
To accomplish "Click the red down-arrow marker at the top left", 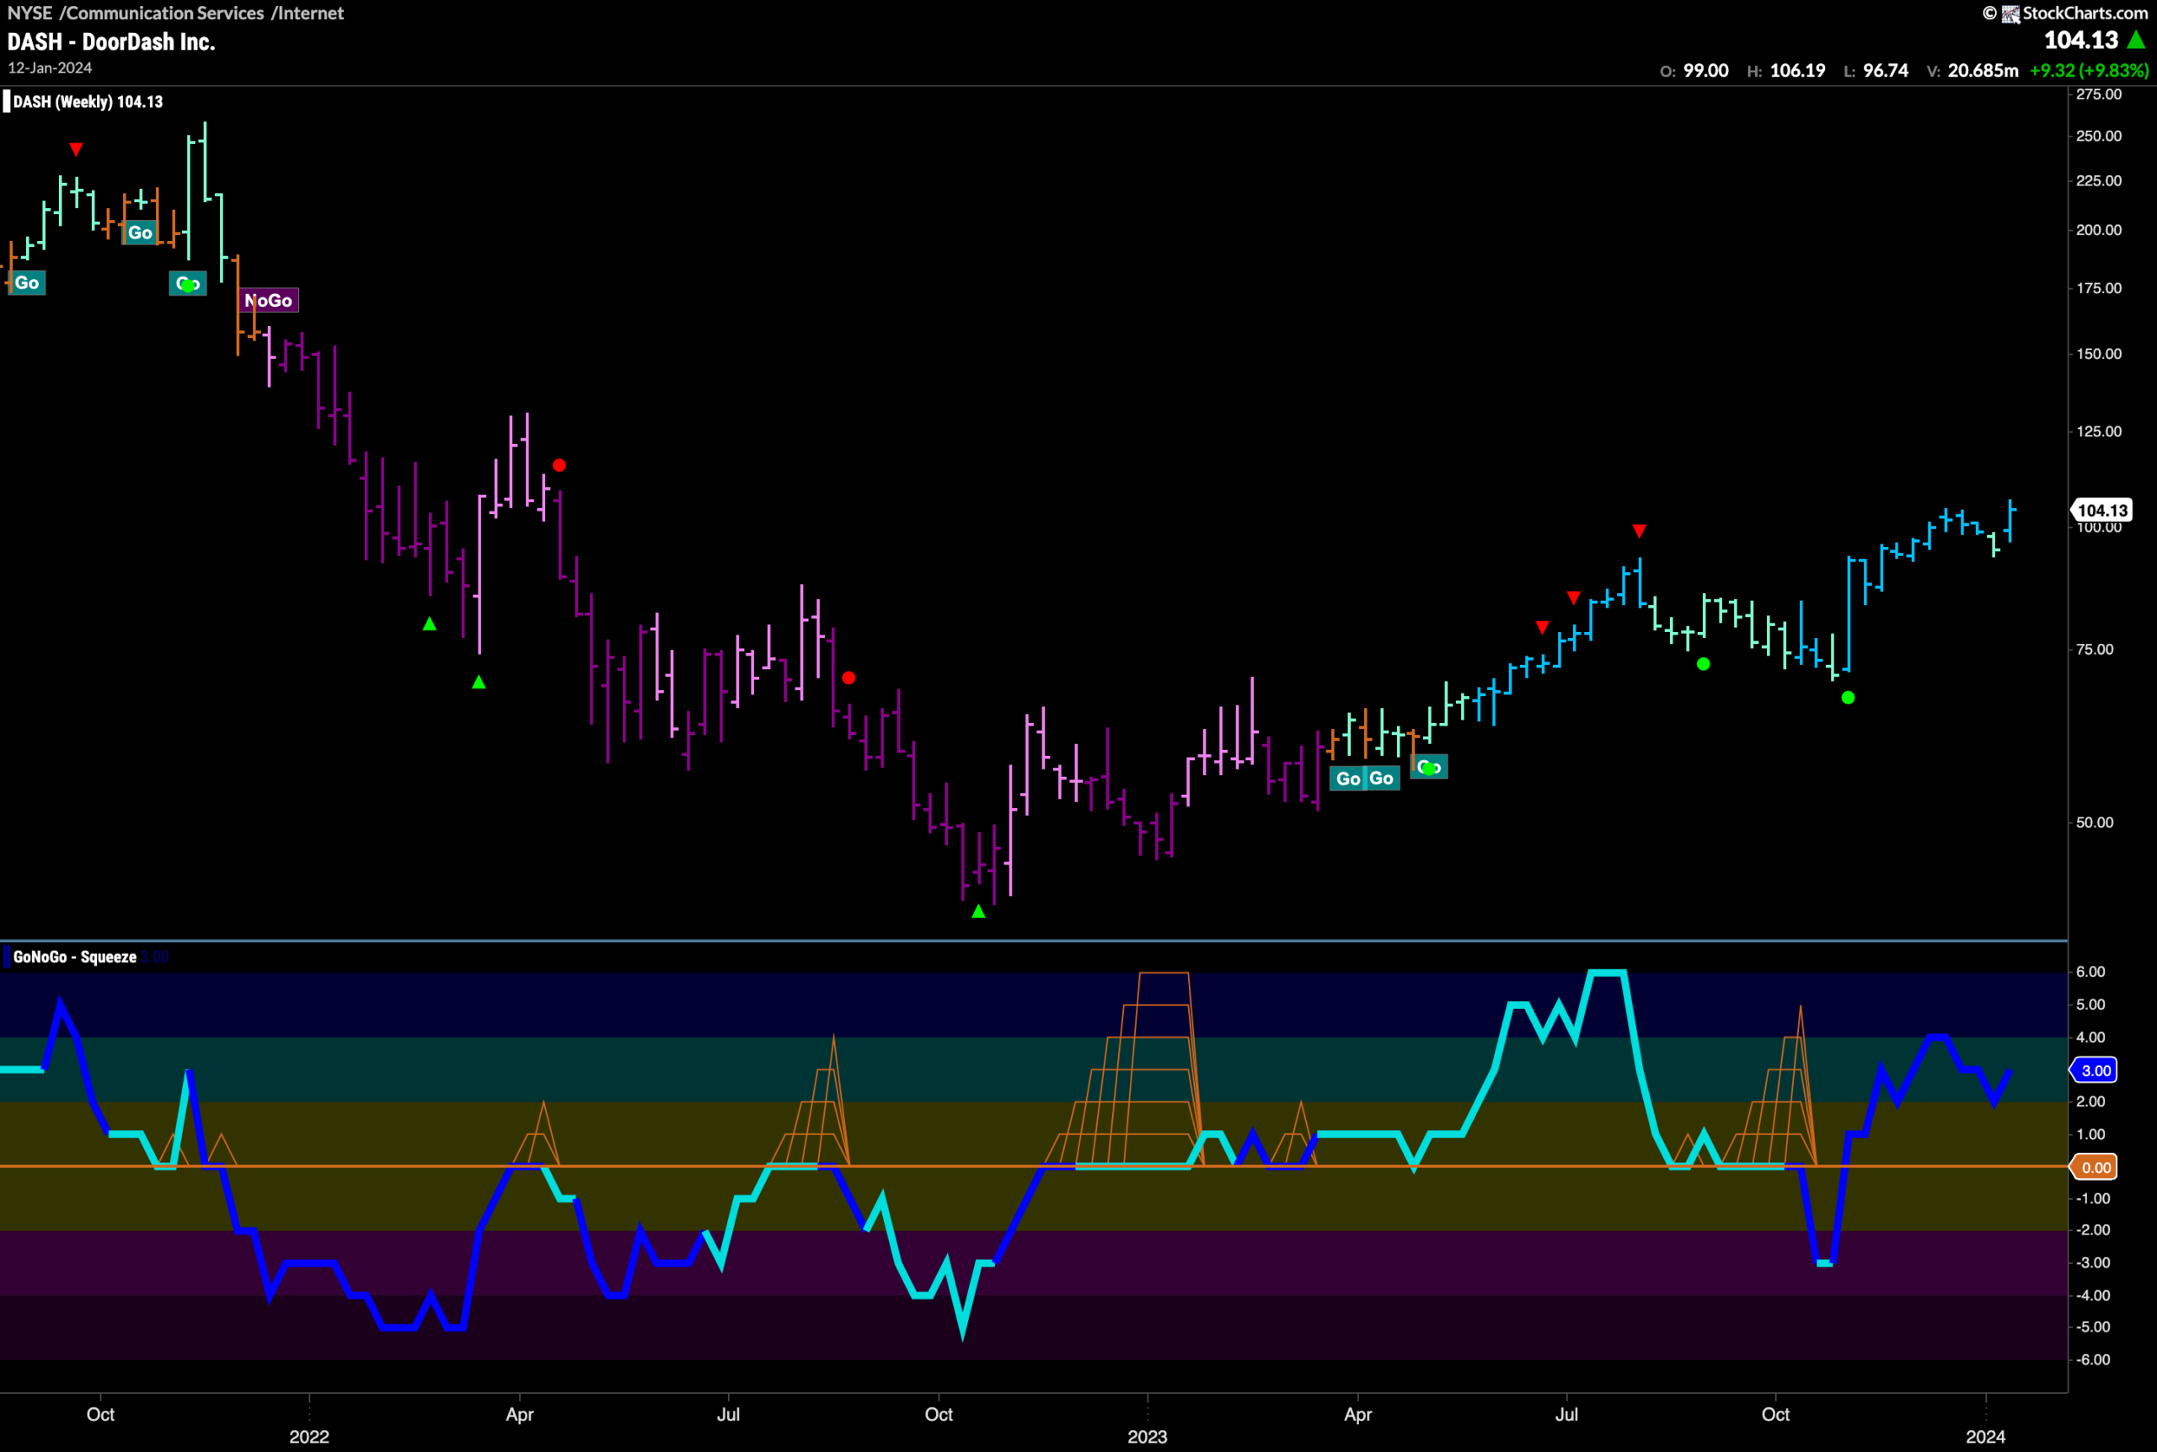I will [x=76, y=149].
